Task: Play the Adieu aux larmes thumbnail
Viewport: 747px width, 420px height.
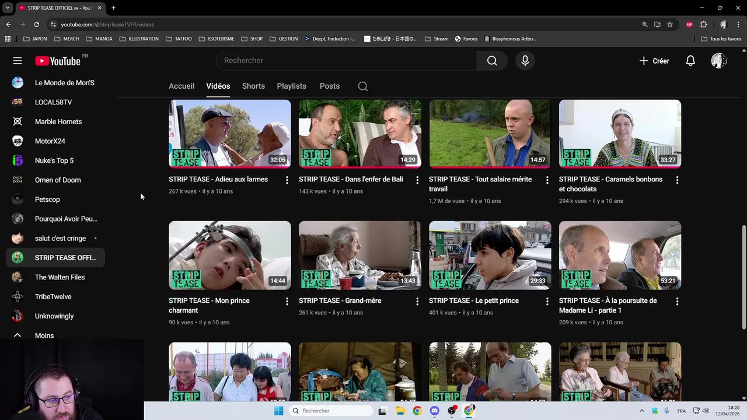Action: pyautogui.click(x=230, y=134)
